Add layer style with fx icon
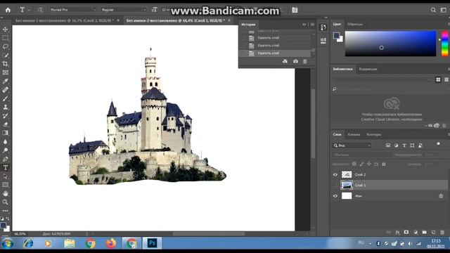Image resolution: width=450 pixels, height=253 pixels. pos(397,233)
